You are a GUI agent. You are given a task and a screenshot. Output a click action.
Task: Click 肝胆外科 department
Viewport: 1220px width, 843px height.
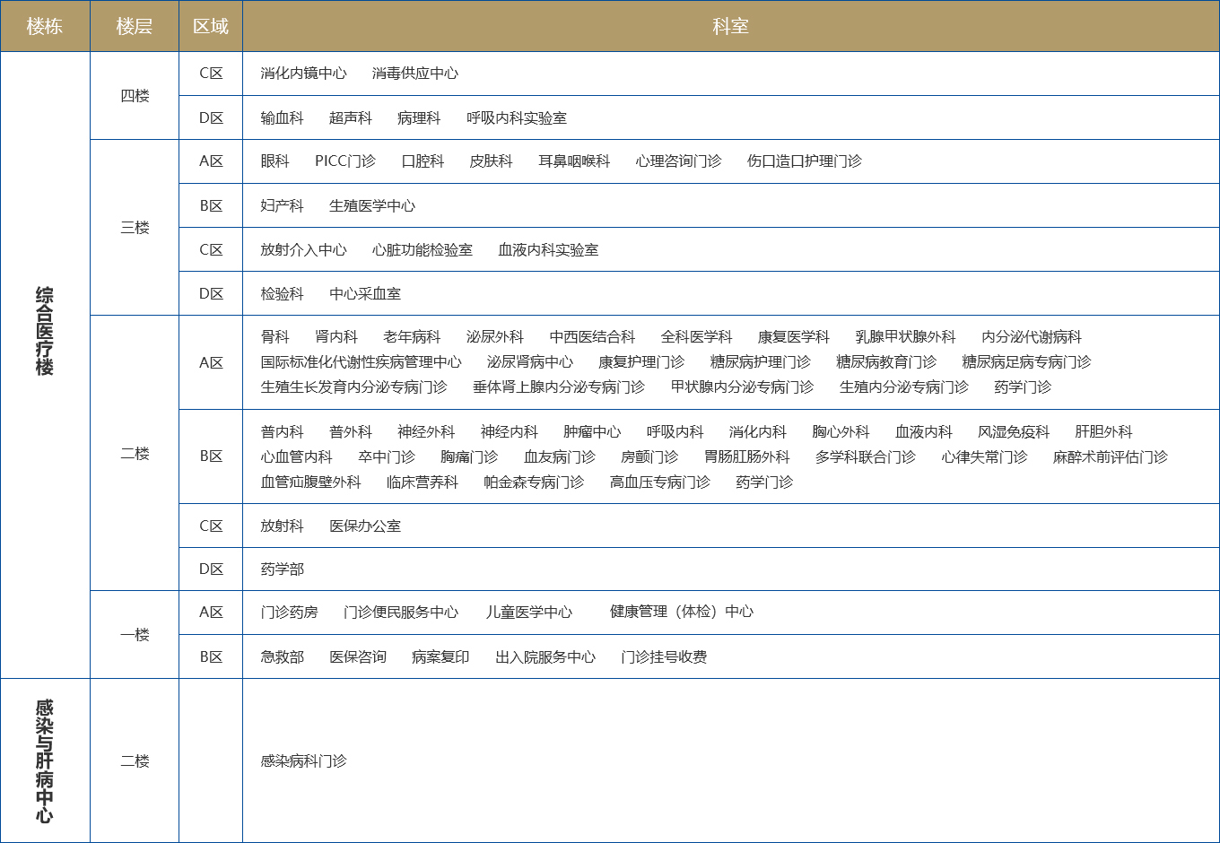pos(1103,432)
